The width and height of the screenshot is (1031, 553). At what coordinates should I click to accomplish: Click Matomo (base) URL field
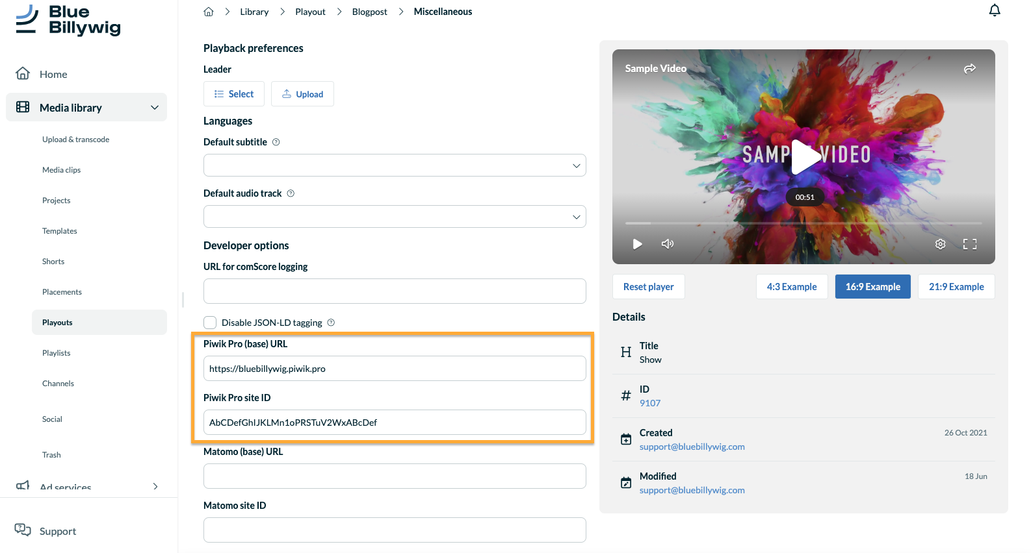click(x=395, y=476)
